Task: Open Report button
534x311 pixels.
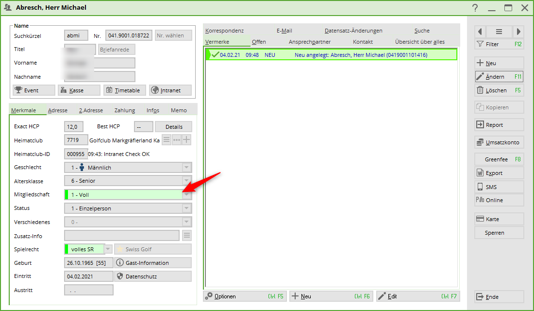Action: [x=499, y=125]
